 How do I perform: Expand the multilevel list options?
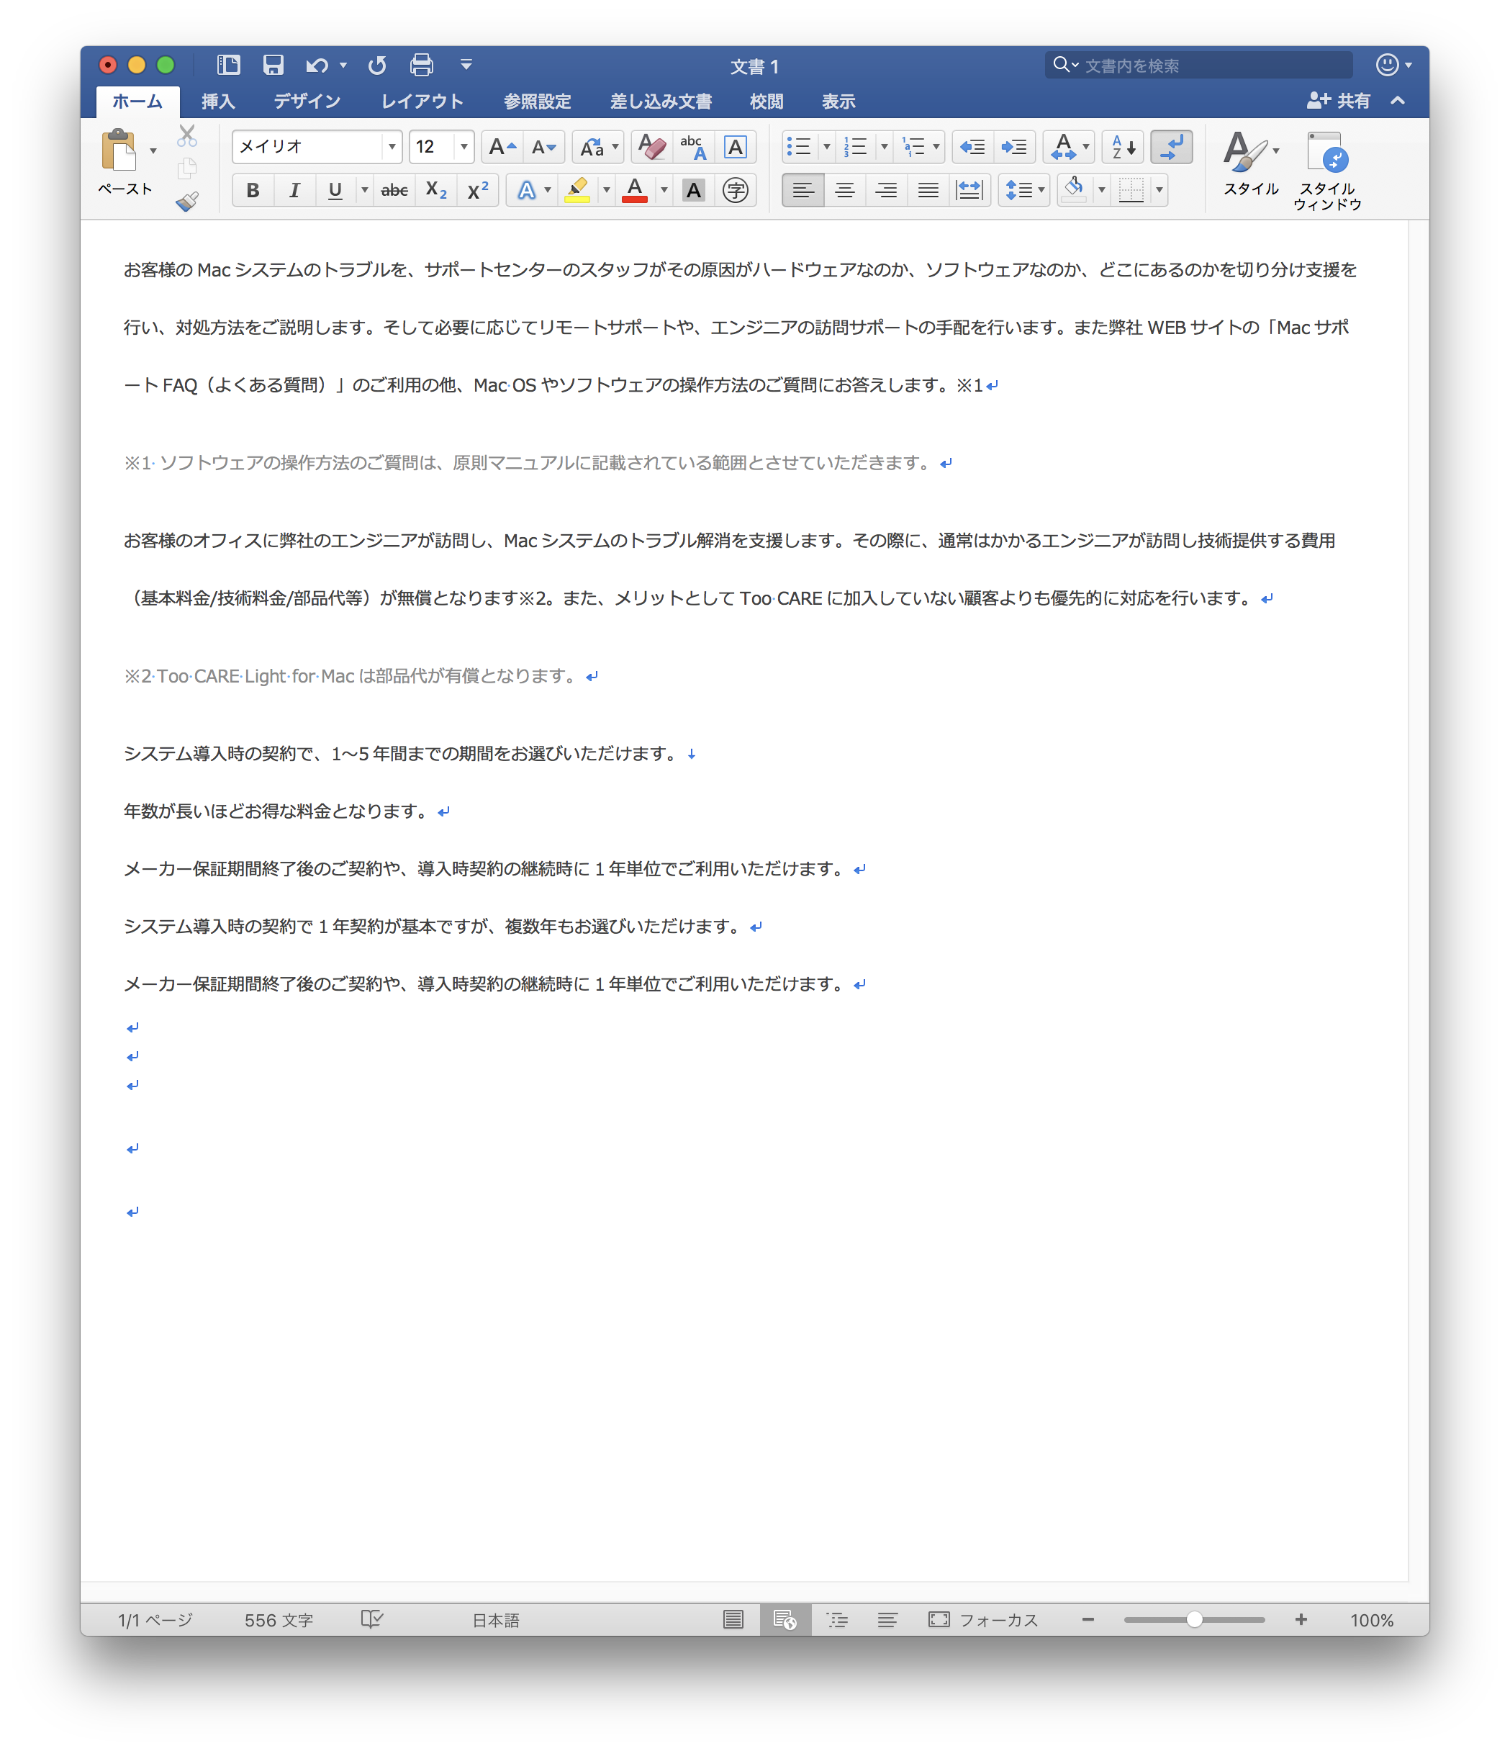click(x=936, y=147)
